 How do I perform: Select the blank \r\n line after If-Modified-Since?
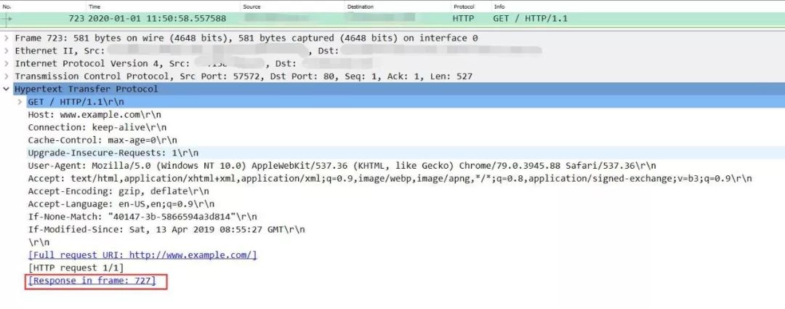pyautogui.click(x=39, y=242)
